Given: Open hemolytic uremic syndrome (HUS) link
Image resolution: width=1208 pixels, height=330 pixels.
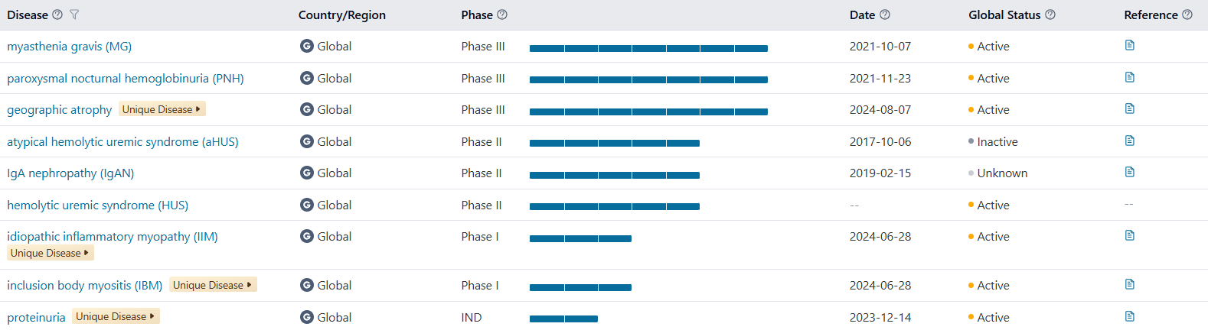Looking at the screenshot, I should point(98,205).
